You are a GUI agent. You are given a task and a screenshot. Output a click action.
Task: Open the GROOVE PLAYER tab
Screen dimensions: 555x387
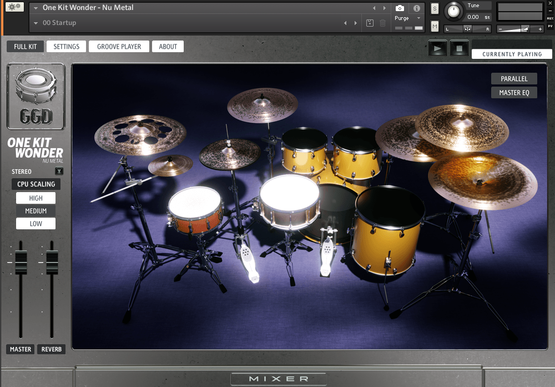tap(119, 47)
